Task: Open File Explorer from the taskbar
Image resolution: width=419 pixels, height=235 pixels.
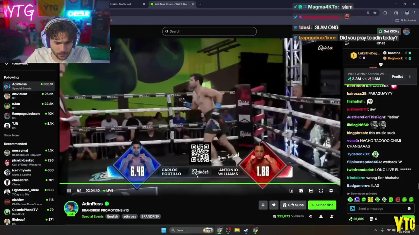Action: [x=237, y=230]
